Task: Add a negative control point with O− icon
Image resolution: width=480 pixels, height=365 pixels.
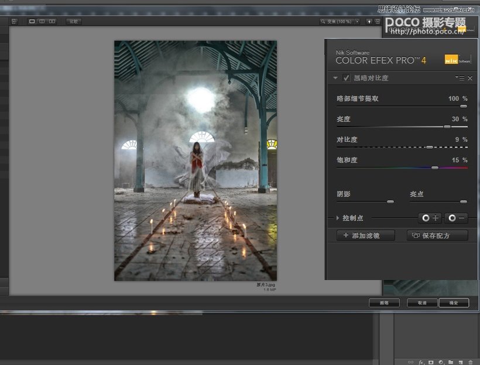Action: click(457, 218)
